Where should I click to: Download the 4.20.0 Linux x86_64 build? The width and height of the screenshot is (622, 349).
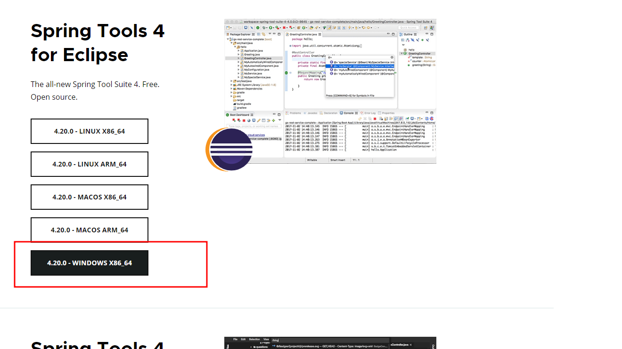click(x=90, y=131)
